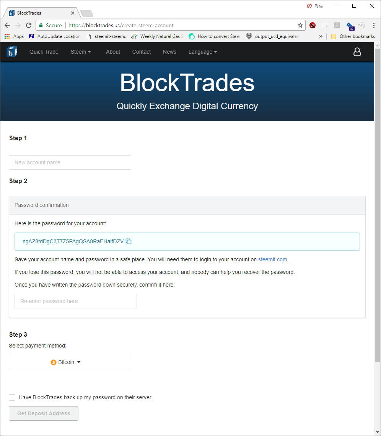Click the BlockTrades logo in navbar

tap(12, 52)
